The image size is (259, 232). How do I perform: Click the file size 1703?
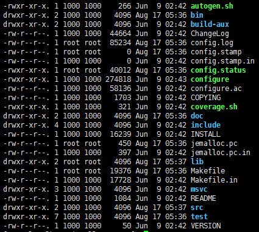click(122, 98)
